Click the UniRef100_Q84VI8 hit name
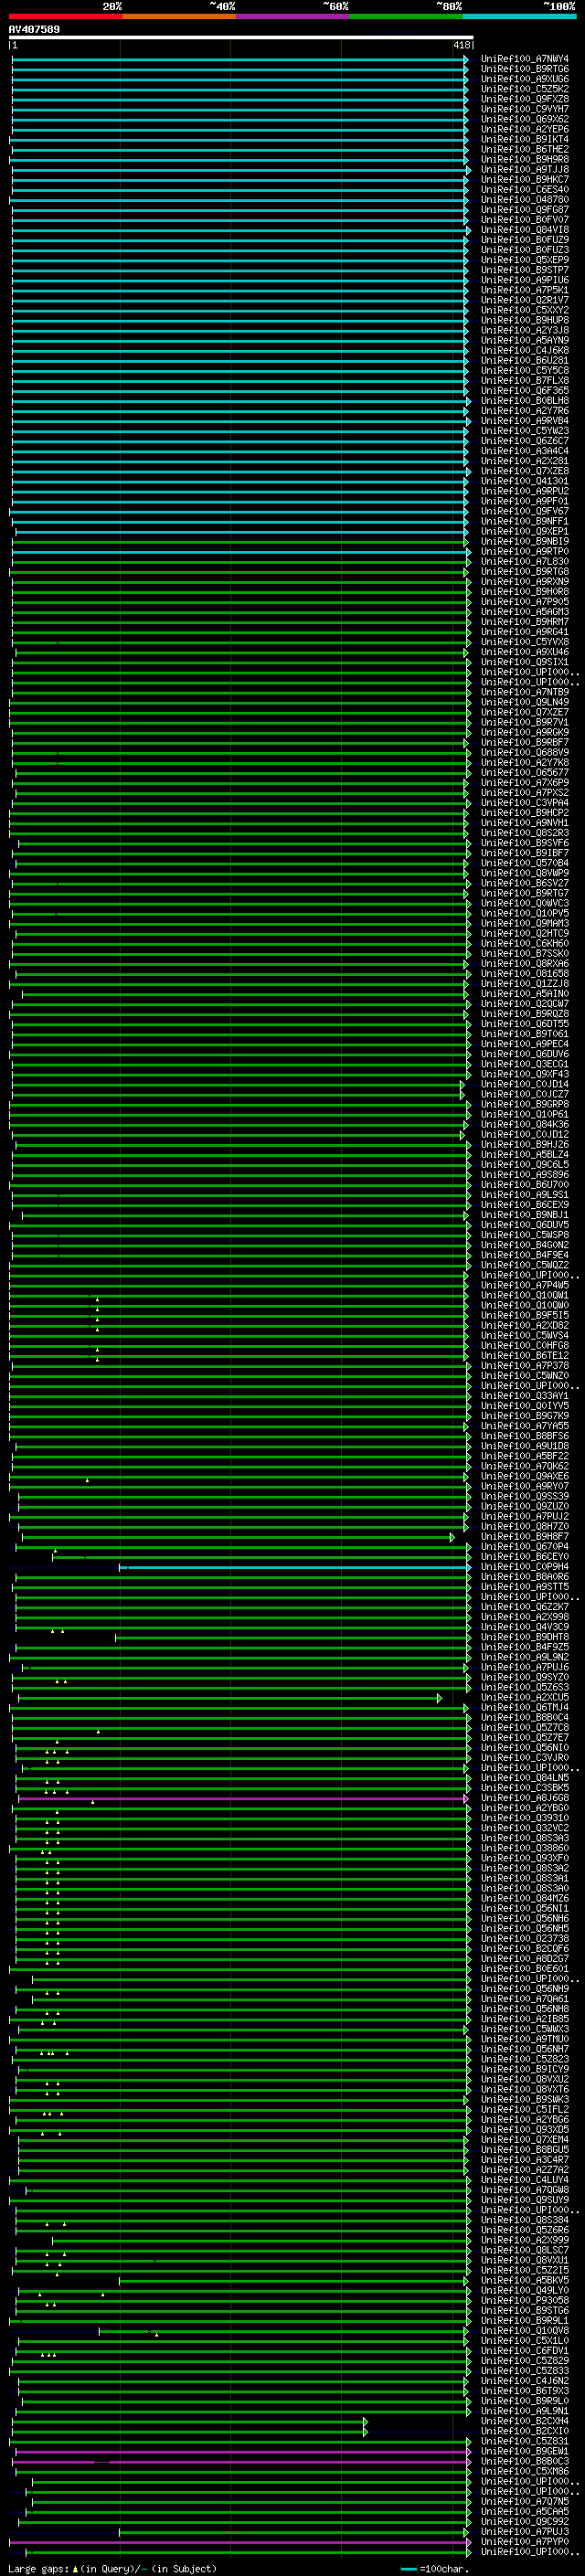 point(525,230)
